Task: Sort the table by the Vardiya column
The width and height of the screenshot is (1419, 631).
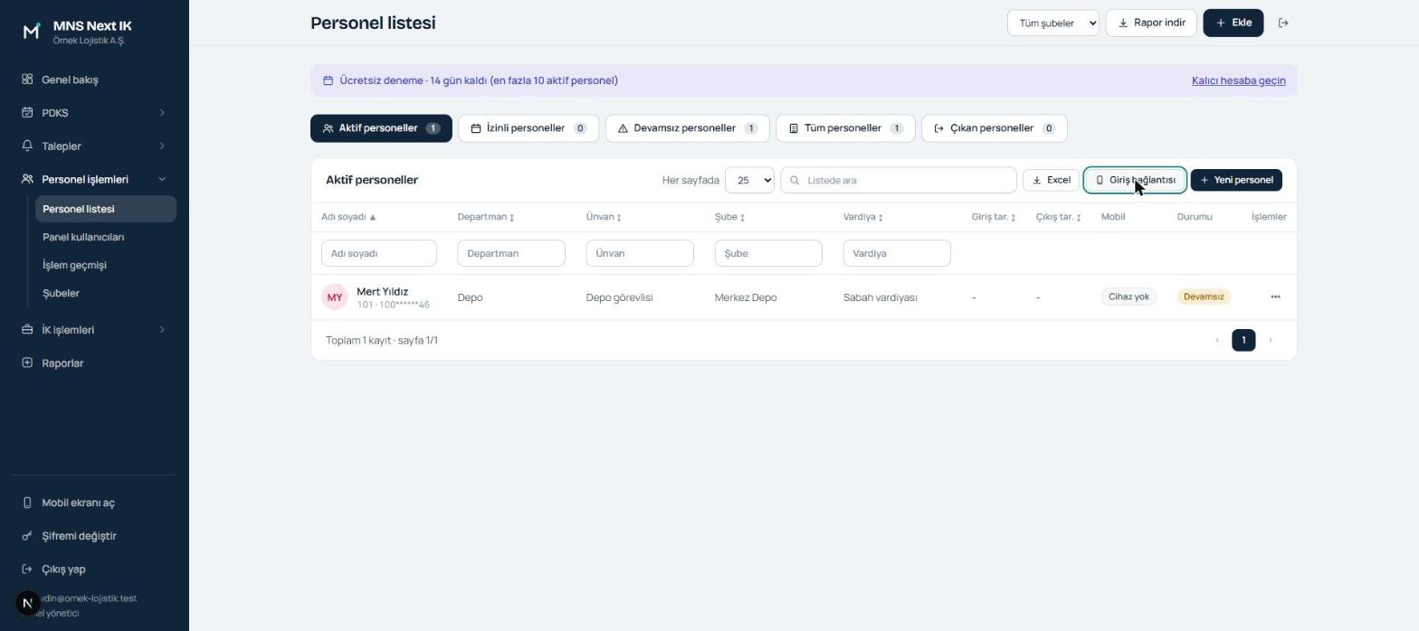Action: (x=863, y=217)
